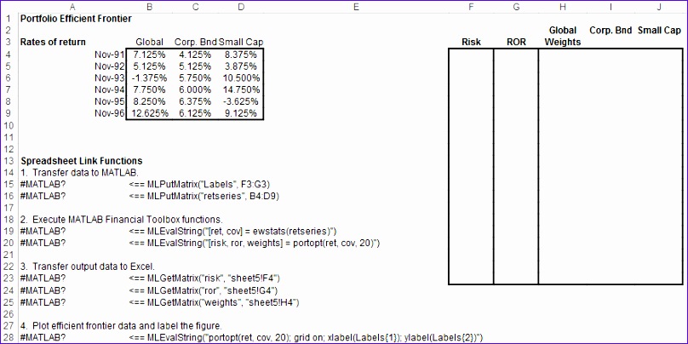Click the Nov-91 date cell

click(x=110, y=54)
